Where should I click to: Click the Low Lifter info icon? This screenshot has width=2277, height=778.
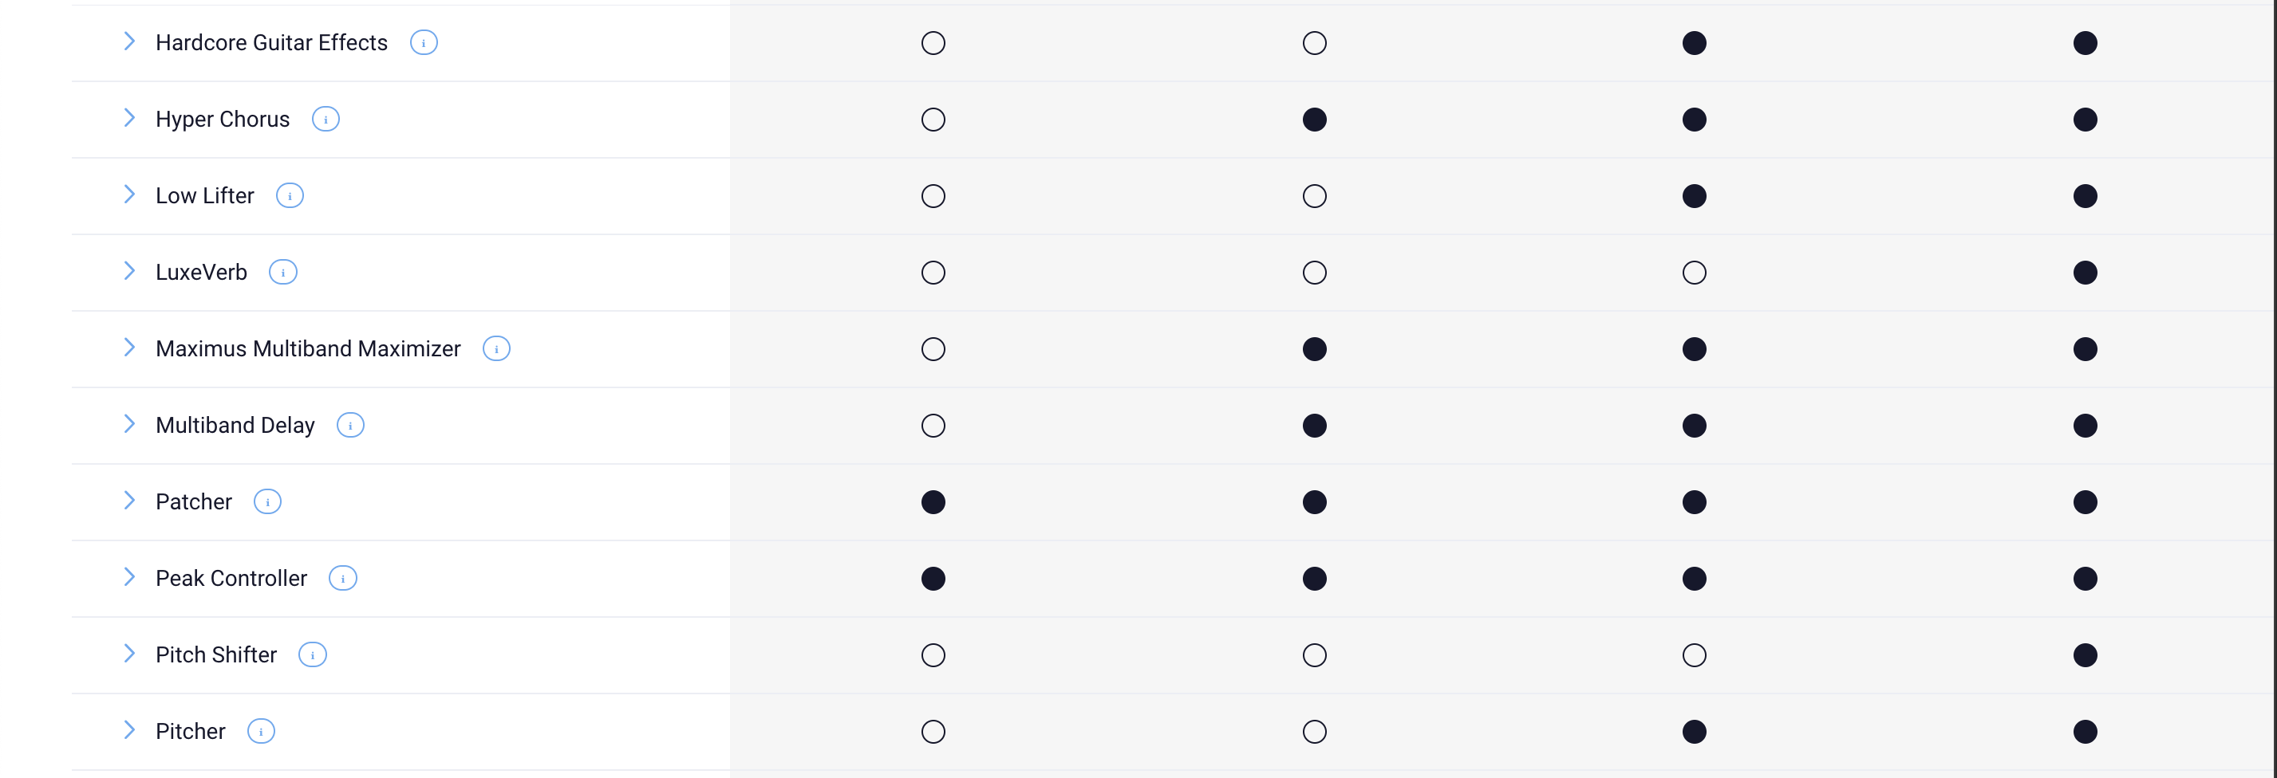pyautogui.click(x=290, y=195)
